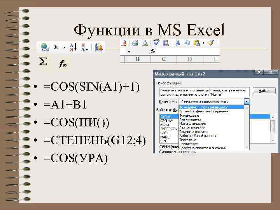Click the Print icon
This screenshot has width=280, height=210.
pyautogui.click(x=135, y=43)
